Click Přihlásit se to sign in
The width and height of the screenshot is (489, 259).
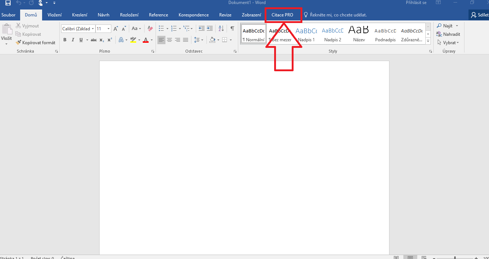[x=416, y=3]
